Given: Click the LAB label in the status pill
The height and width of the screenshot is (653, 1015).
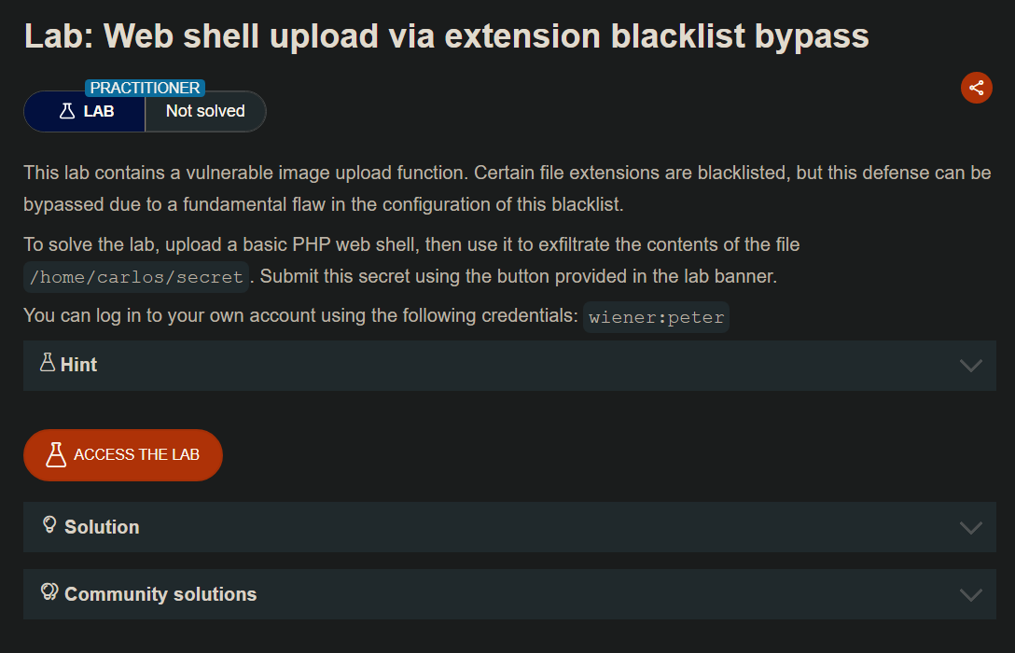Looking at the screenshot, I should point(99,112).
